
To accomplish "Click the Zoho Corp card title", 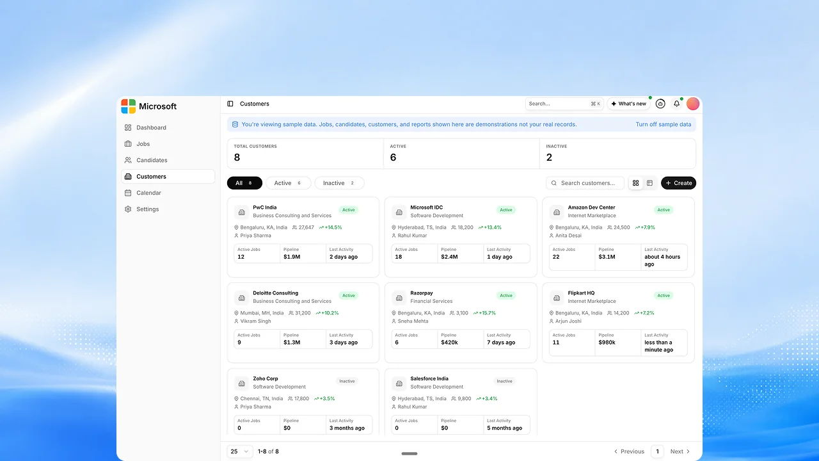I will click(x=266, y=379).
